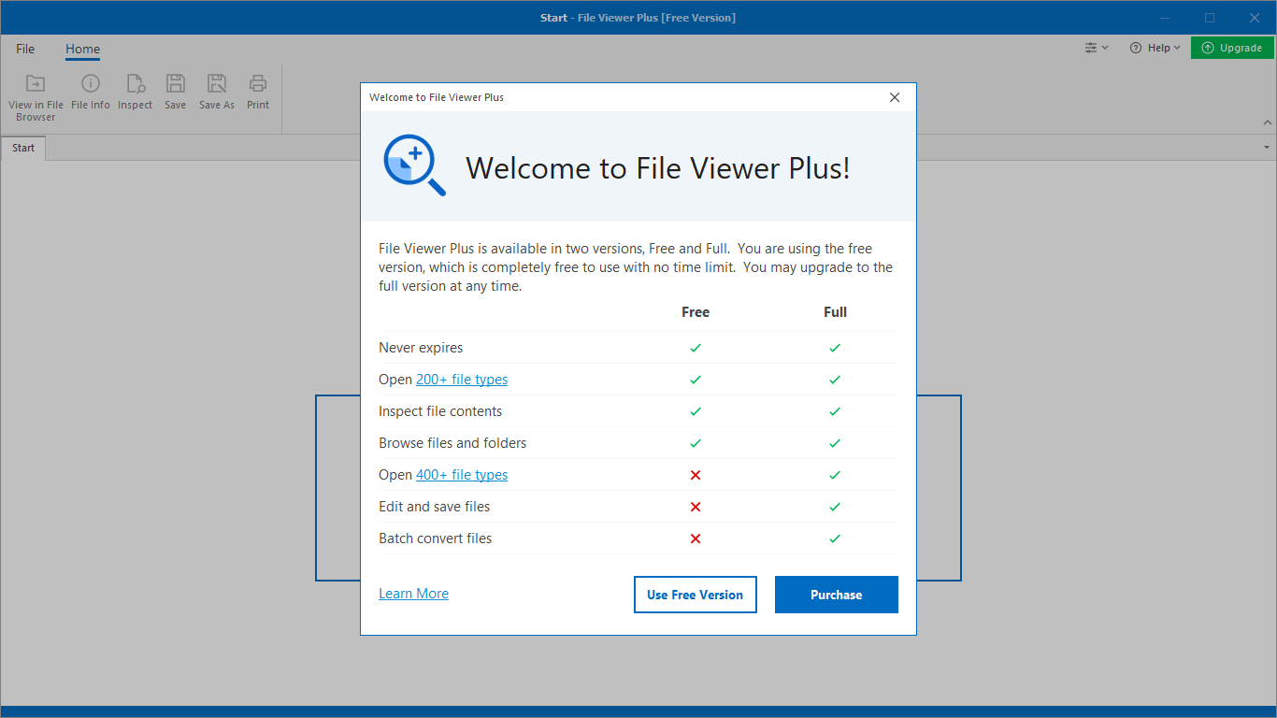Open the Learn More link
1277x718 pixels.
point(413,593)
